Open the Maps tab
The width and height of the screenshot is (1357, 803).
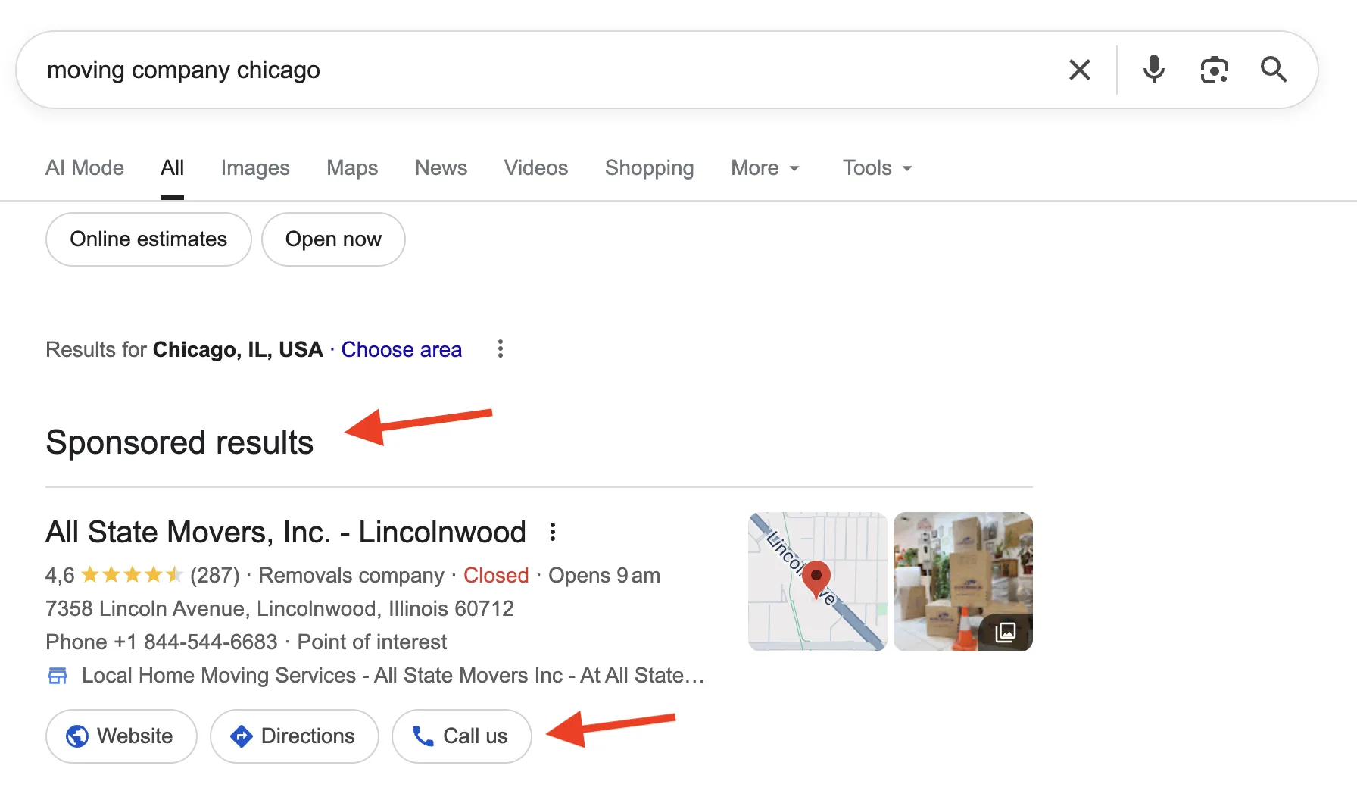pos(351,167)
